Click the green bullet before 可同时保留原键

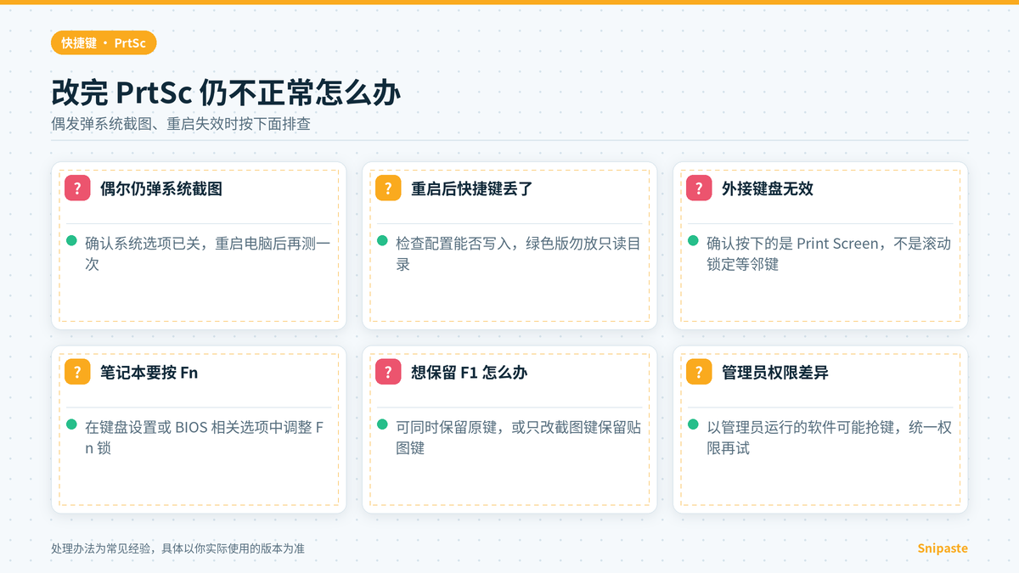383,424
